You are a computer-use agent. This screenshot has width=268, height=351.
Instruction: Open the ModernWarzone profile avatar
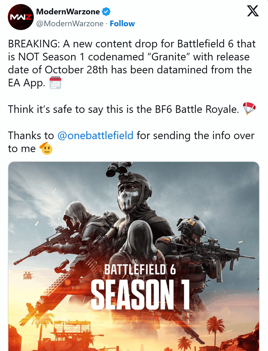21,17
